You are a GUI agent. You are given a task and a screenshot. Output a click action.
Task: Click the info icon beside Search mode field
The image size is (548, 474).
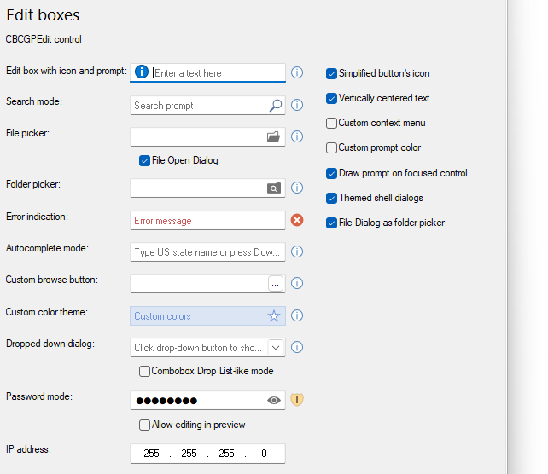click(297, 105)
